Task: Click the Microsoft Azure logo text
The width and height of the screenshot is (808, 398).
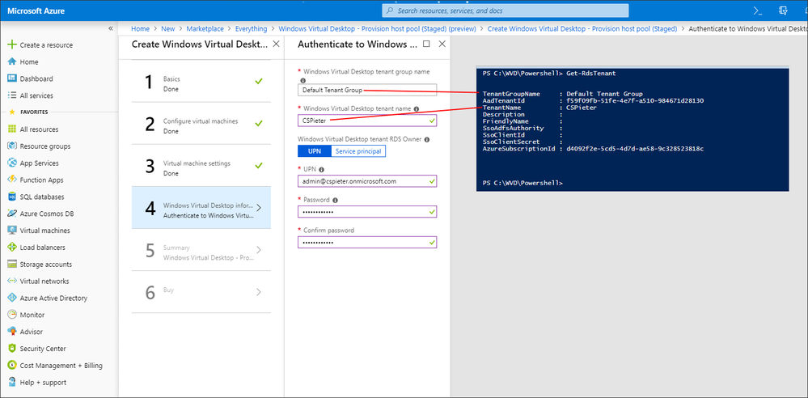Action: (x=36, y=11)
